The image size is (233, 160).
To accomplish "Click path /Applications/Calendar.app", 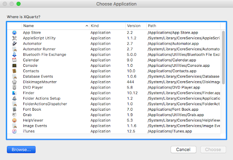I will [x=172, y=60].
